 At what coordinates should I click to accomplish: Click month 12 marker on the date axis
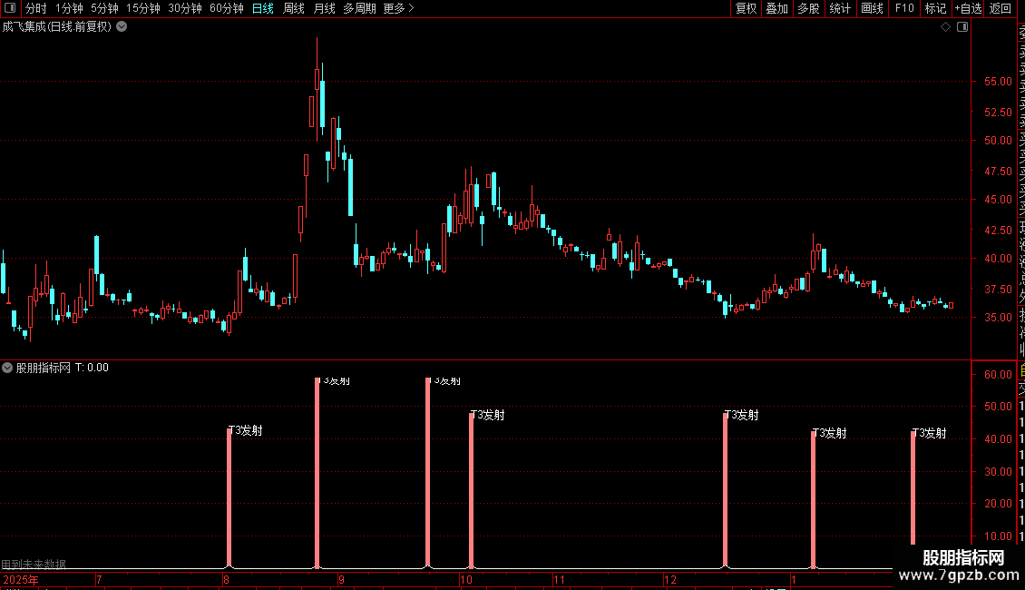click(x=670, y=579)
